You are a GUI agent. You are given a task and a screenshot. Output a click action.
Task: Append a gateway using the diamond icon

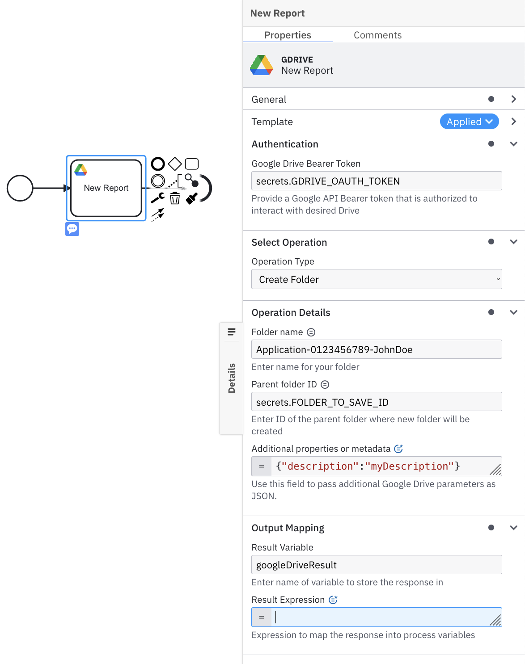(x=174, y=163)
